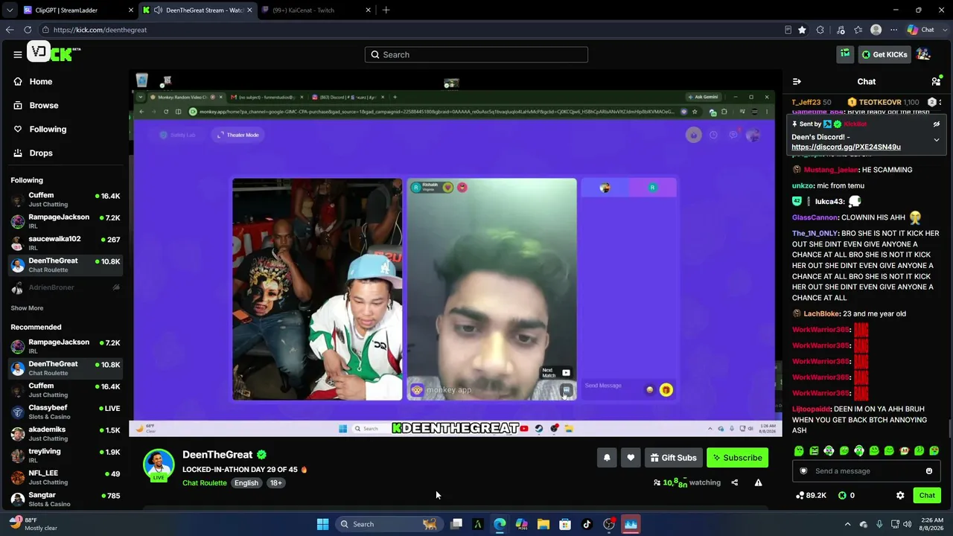Go back in browser history
The image size is (953, 536).
10,30
